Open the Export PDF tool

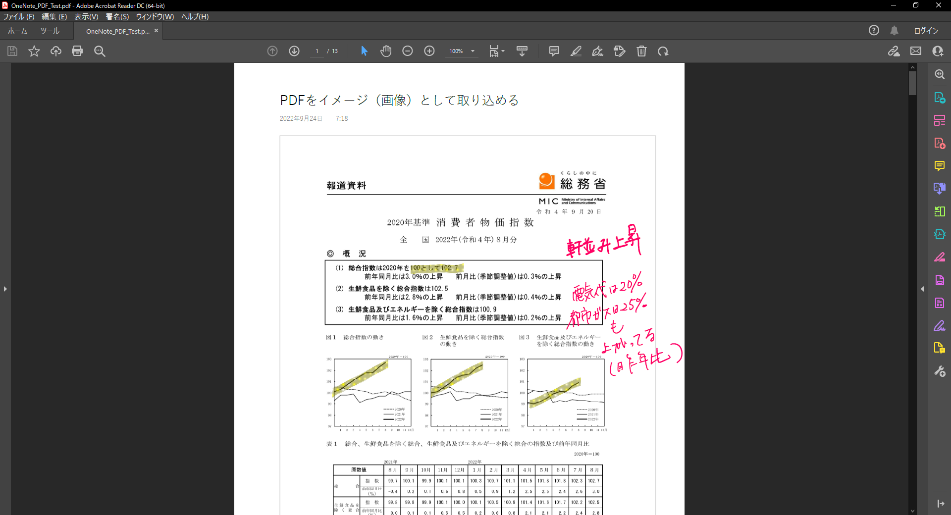[x=939, y=98]
